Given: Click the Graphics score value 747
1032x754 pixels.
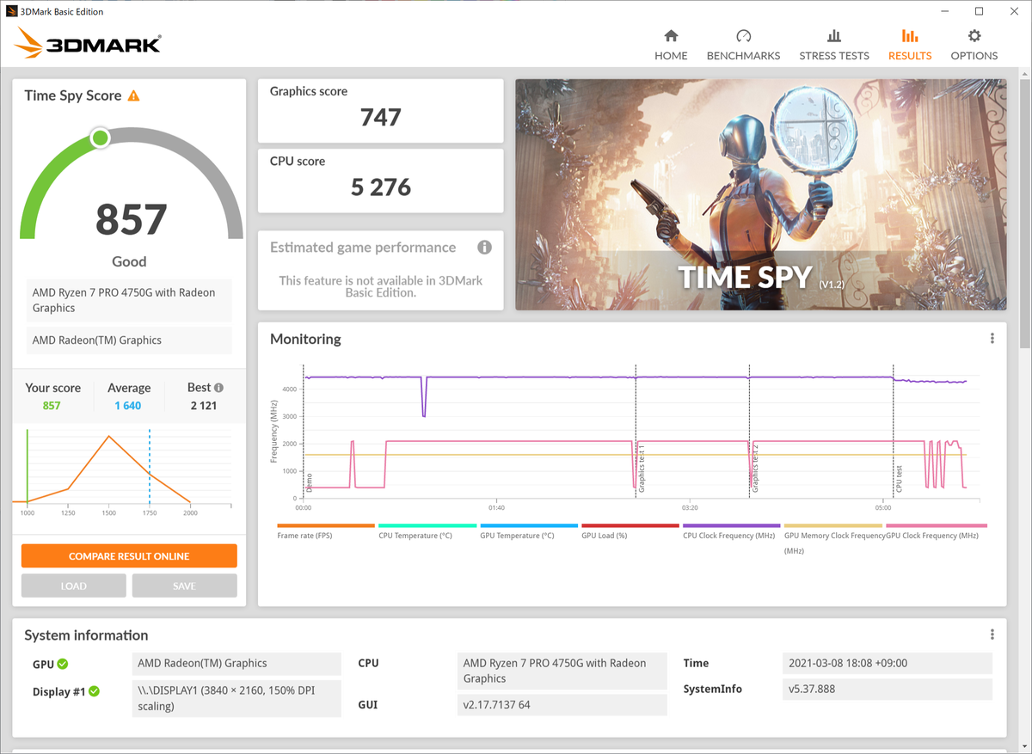Looking at the screenshot, I should click(x=381, y=117).
